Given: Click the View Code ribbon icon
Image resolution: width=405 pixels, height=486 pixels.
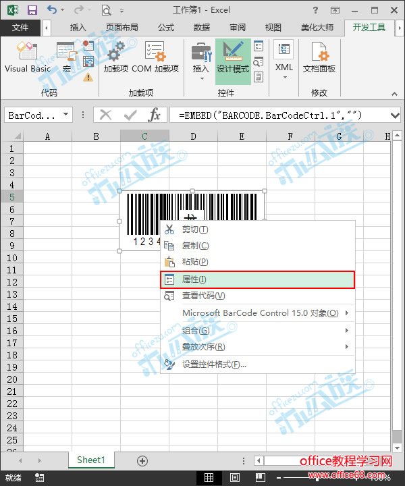Looking at the screenshot, I should (x=259, y=61).
